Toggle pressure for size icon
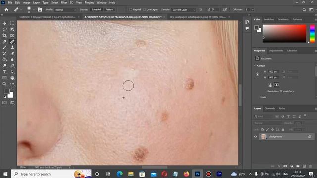 (x=225, y=10)
